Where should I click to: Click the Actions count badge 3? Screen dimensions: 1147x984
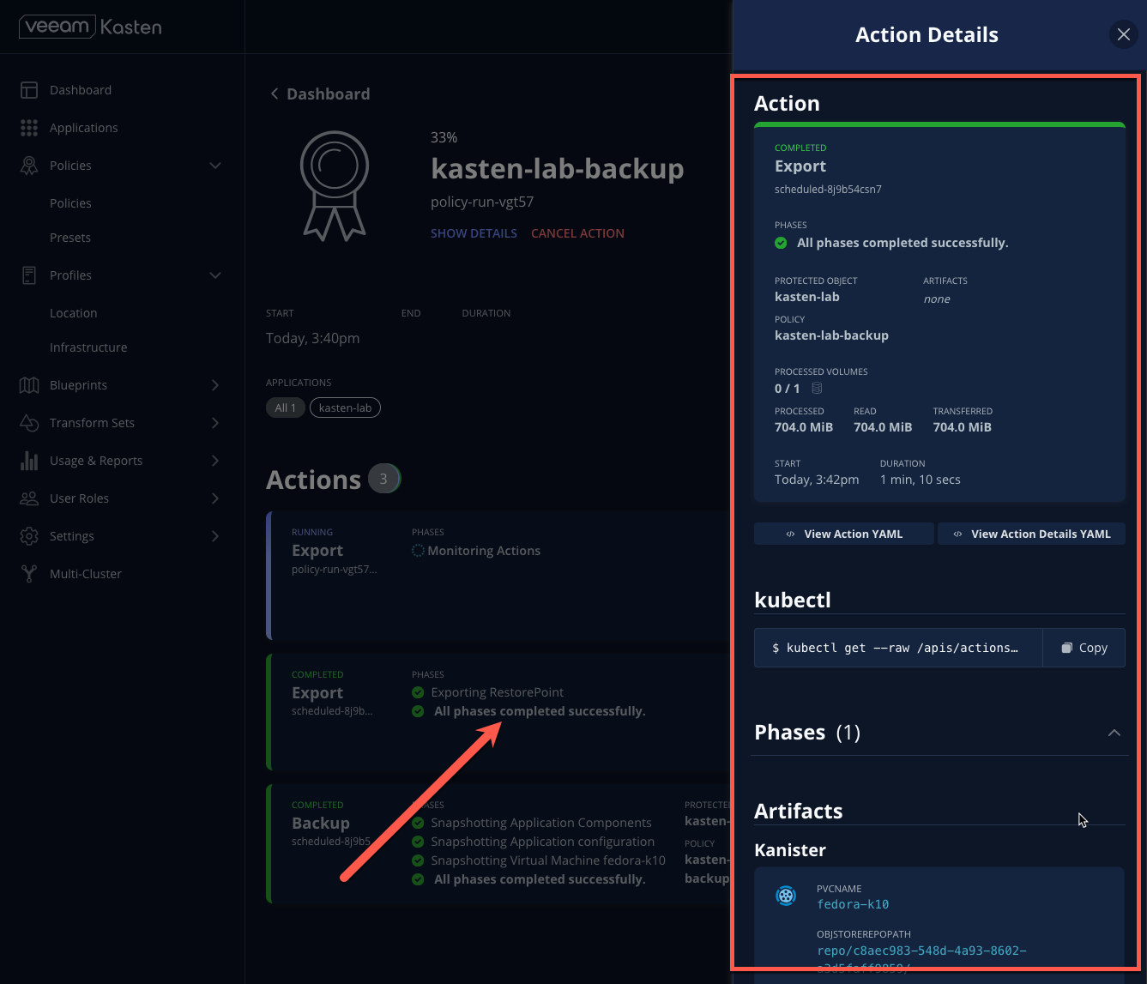pos(383,479)
